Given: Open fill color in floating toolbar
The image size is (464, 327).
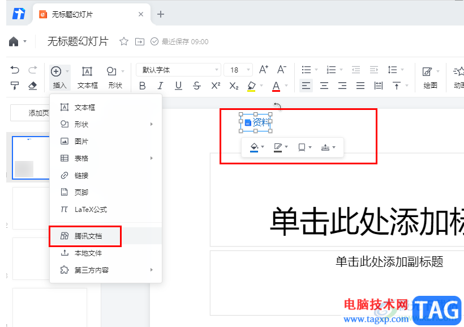Looking at the screenshot, I should coord(254,147).
